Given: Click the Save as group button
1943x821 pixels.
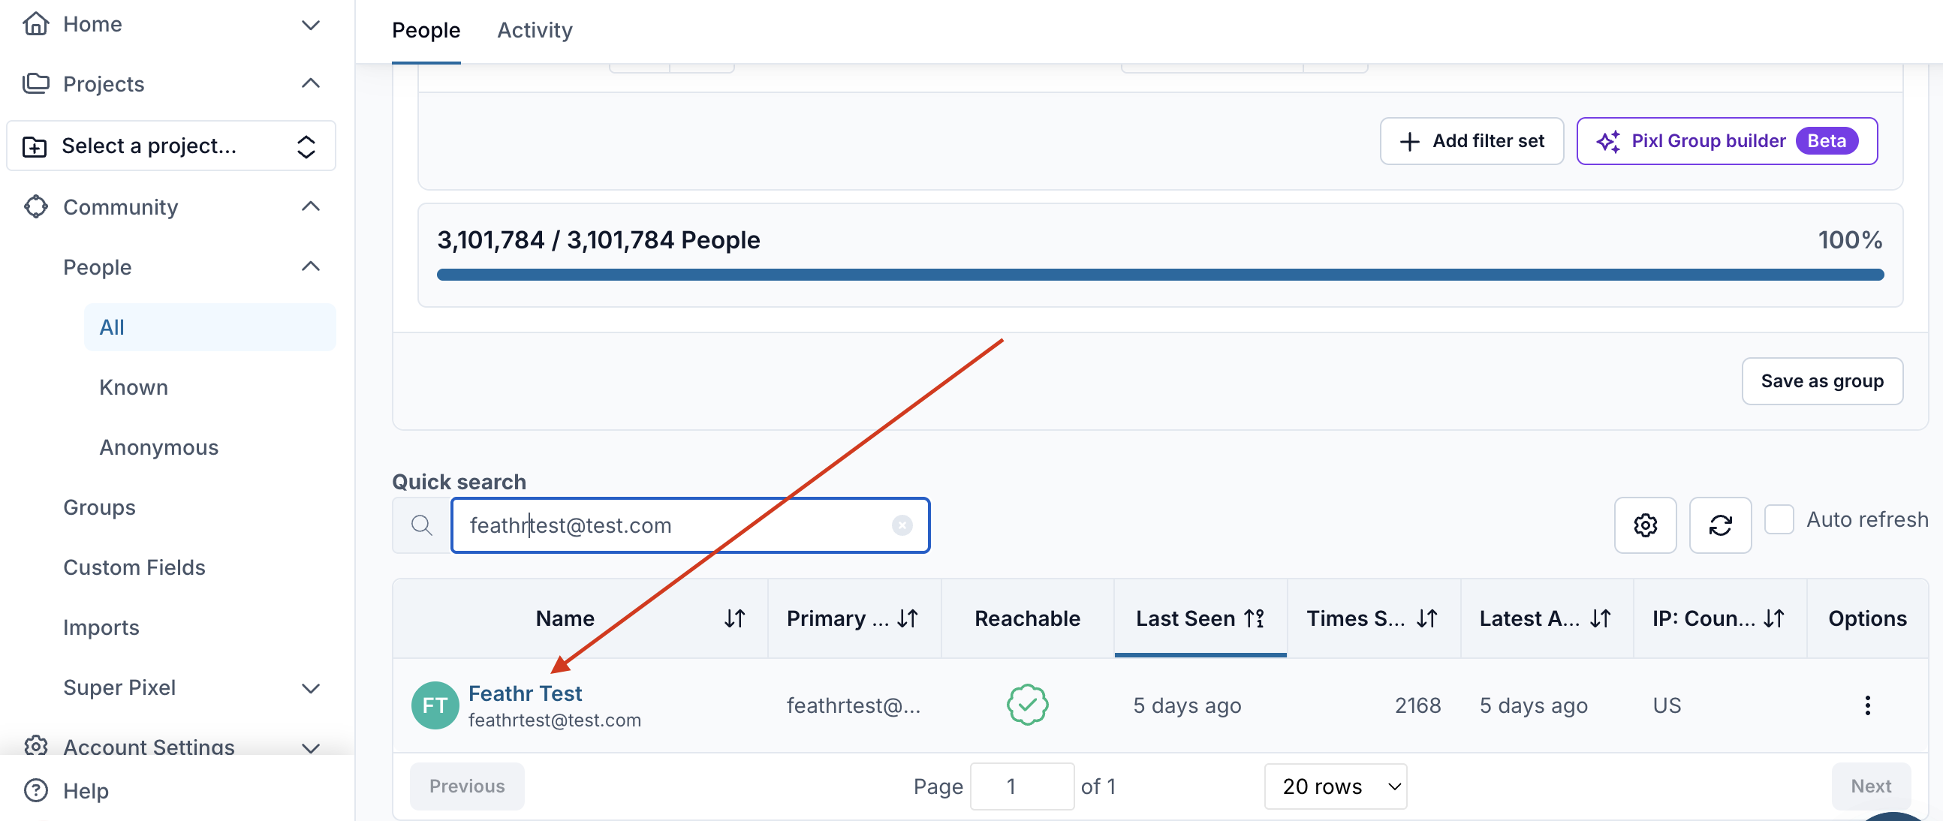Looking at the screenshot, I should 1821,380.
